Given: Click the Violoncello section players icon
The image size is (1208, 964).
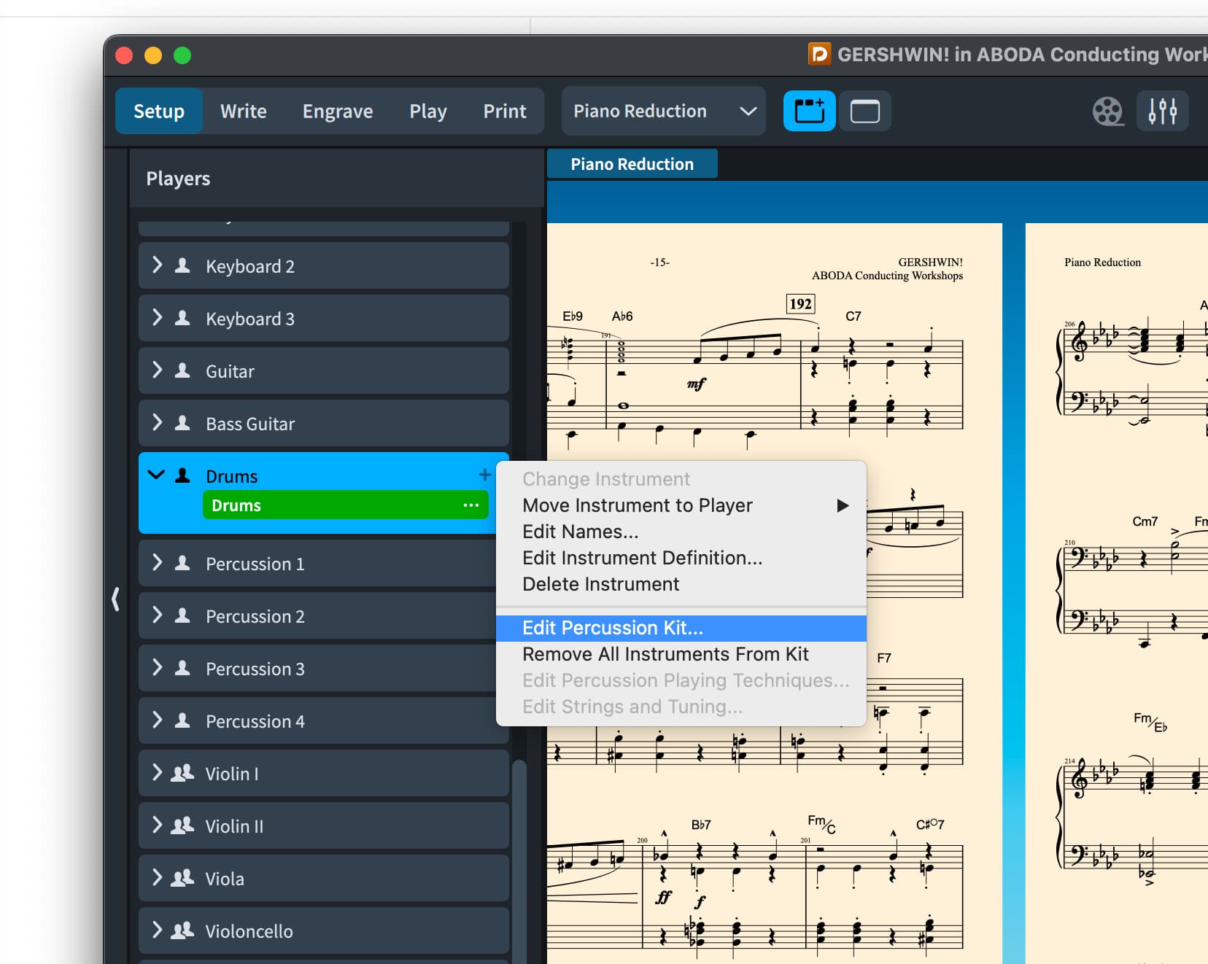Looking at the screenshot, I should (182, 930).
